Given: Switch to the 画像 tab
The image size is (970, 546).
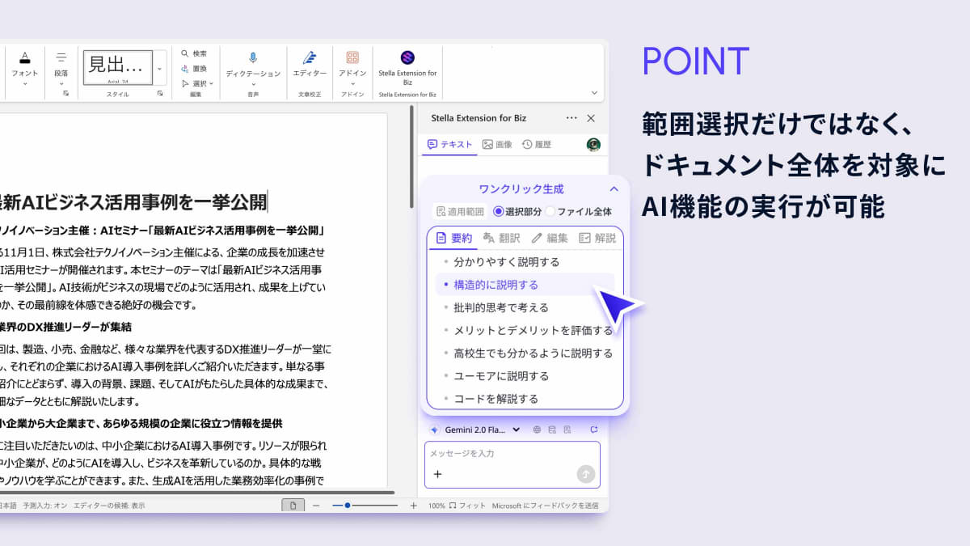Looking at the screenshot, I should tap(497, 145).
